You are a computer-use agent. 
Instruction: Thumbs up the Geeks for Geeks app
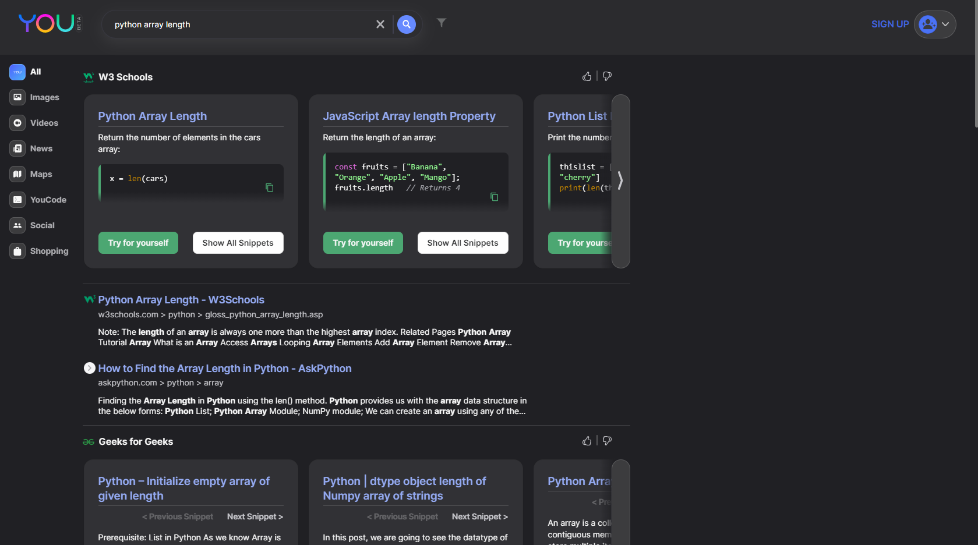click(x=587, y=441)
